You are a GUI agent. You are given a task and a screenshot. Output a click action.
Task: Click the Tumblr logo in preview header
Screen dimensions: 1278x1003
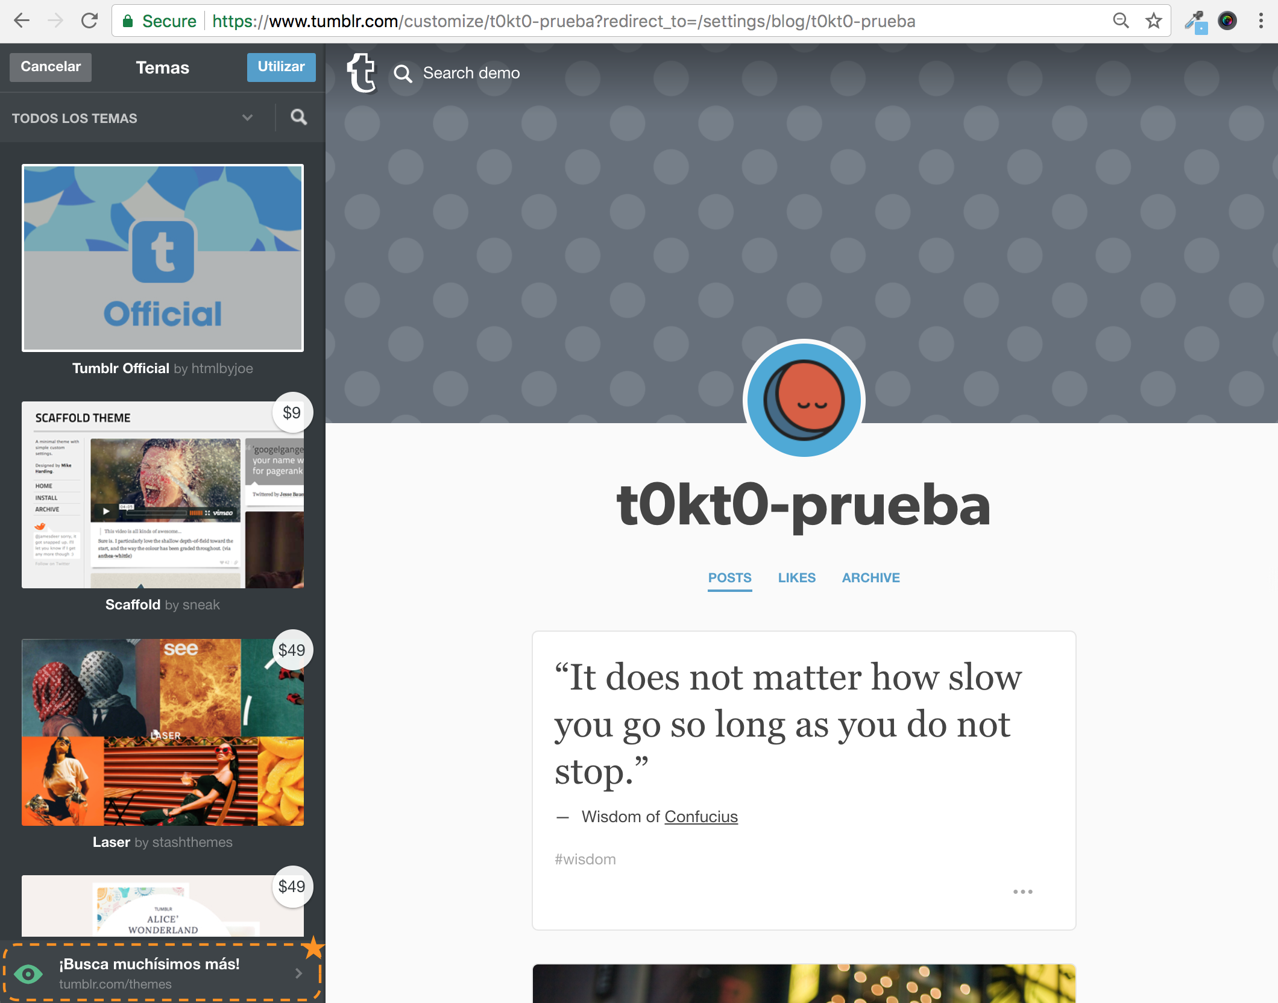pos(362,73)
